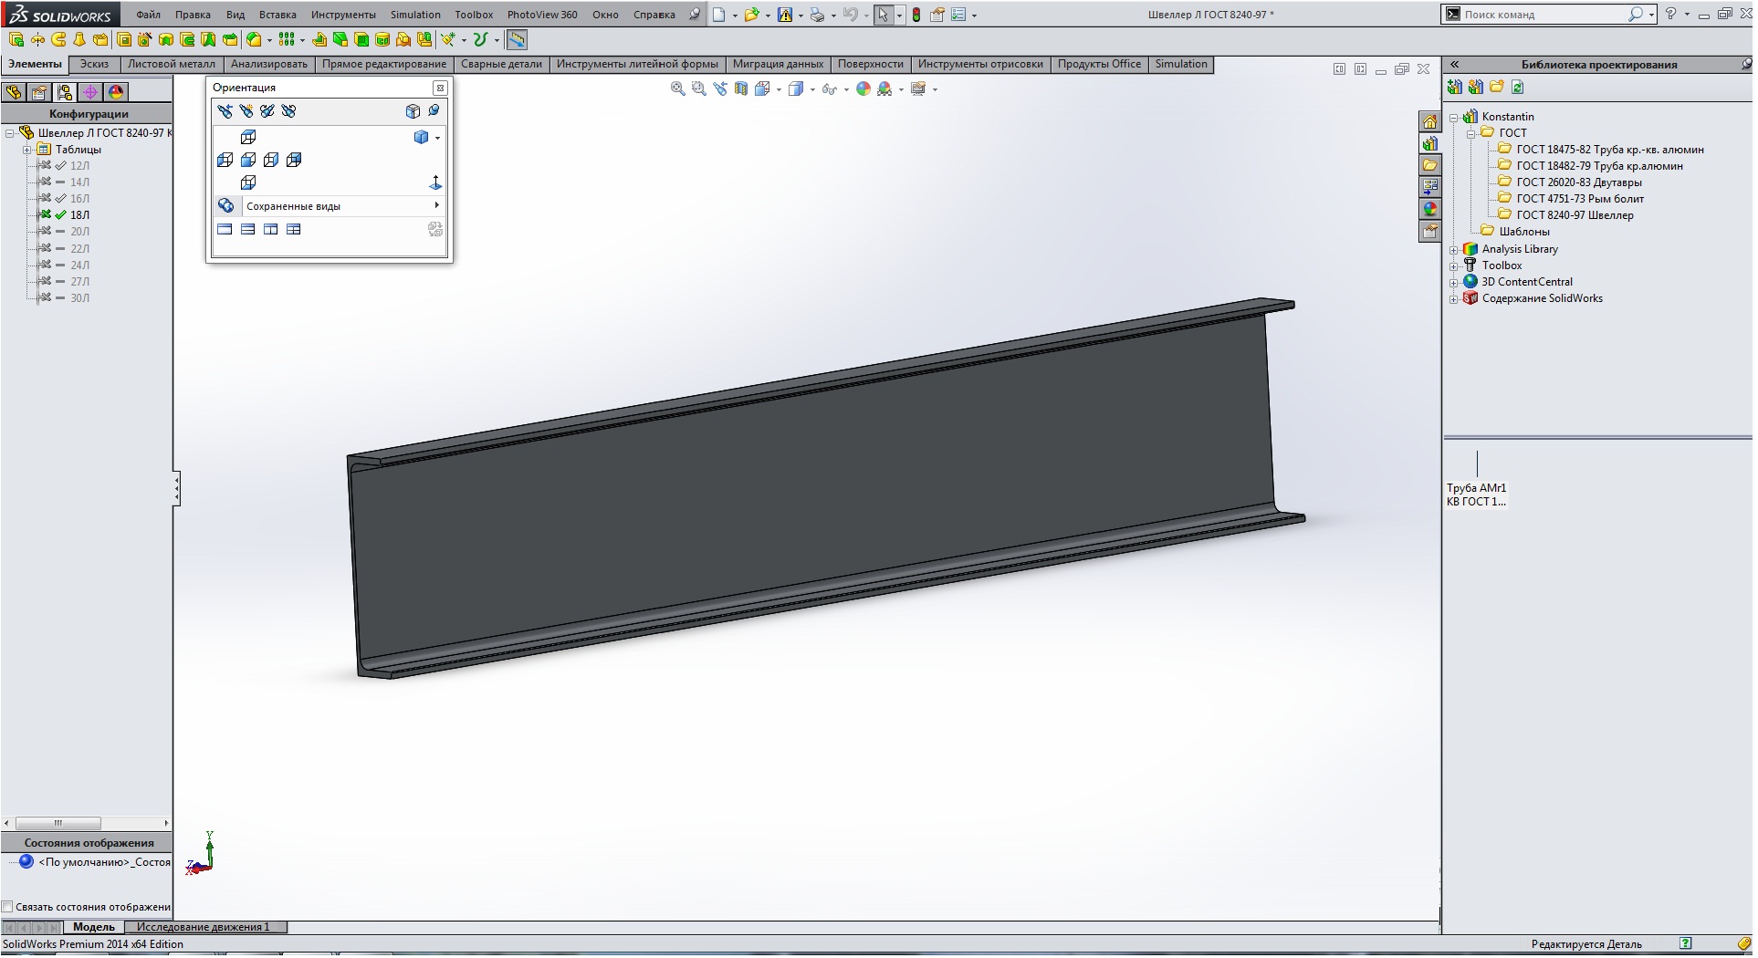The height and width of the screenshot is (958, 1758).
Task: Click the Refresh icon in Design Library
Action: (x=1517, y=88)
